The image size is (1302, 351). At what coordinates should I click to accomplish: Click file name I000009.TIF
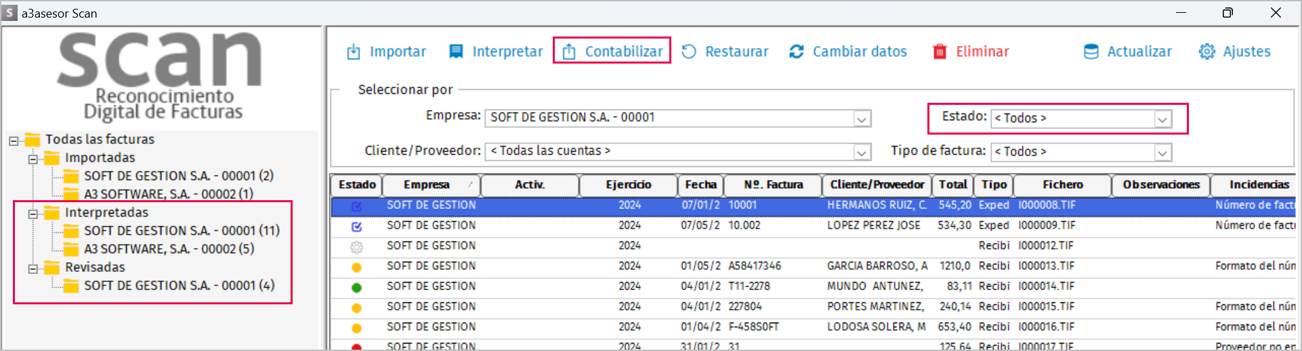[1047, 225]
